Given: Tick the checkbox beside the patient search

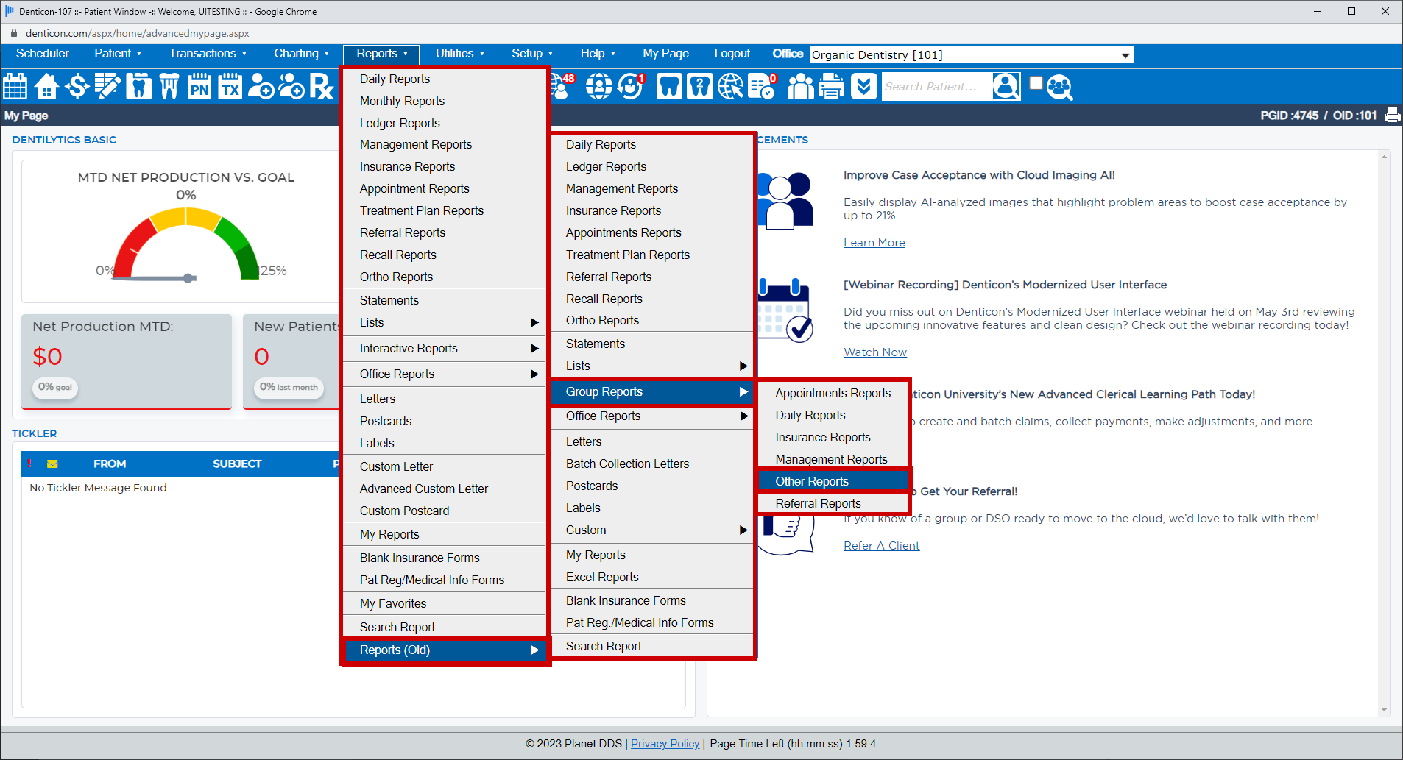Looking at the screenshot, I should [x=1036, y=83].
